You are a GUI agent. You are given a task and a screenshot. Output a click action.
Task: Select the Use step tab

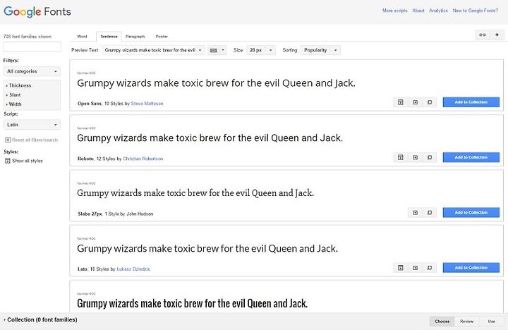[x=492, y=322]
